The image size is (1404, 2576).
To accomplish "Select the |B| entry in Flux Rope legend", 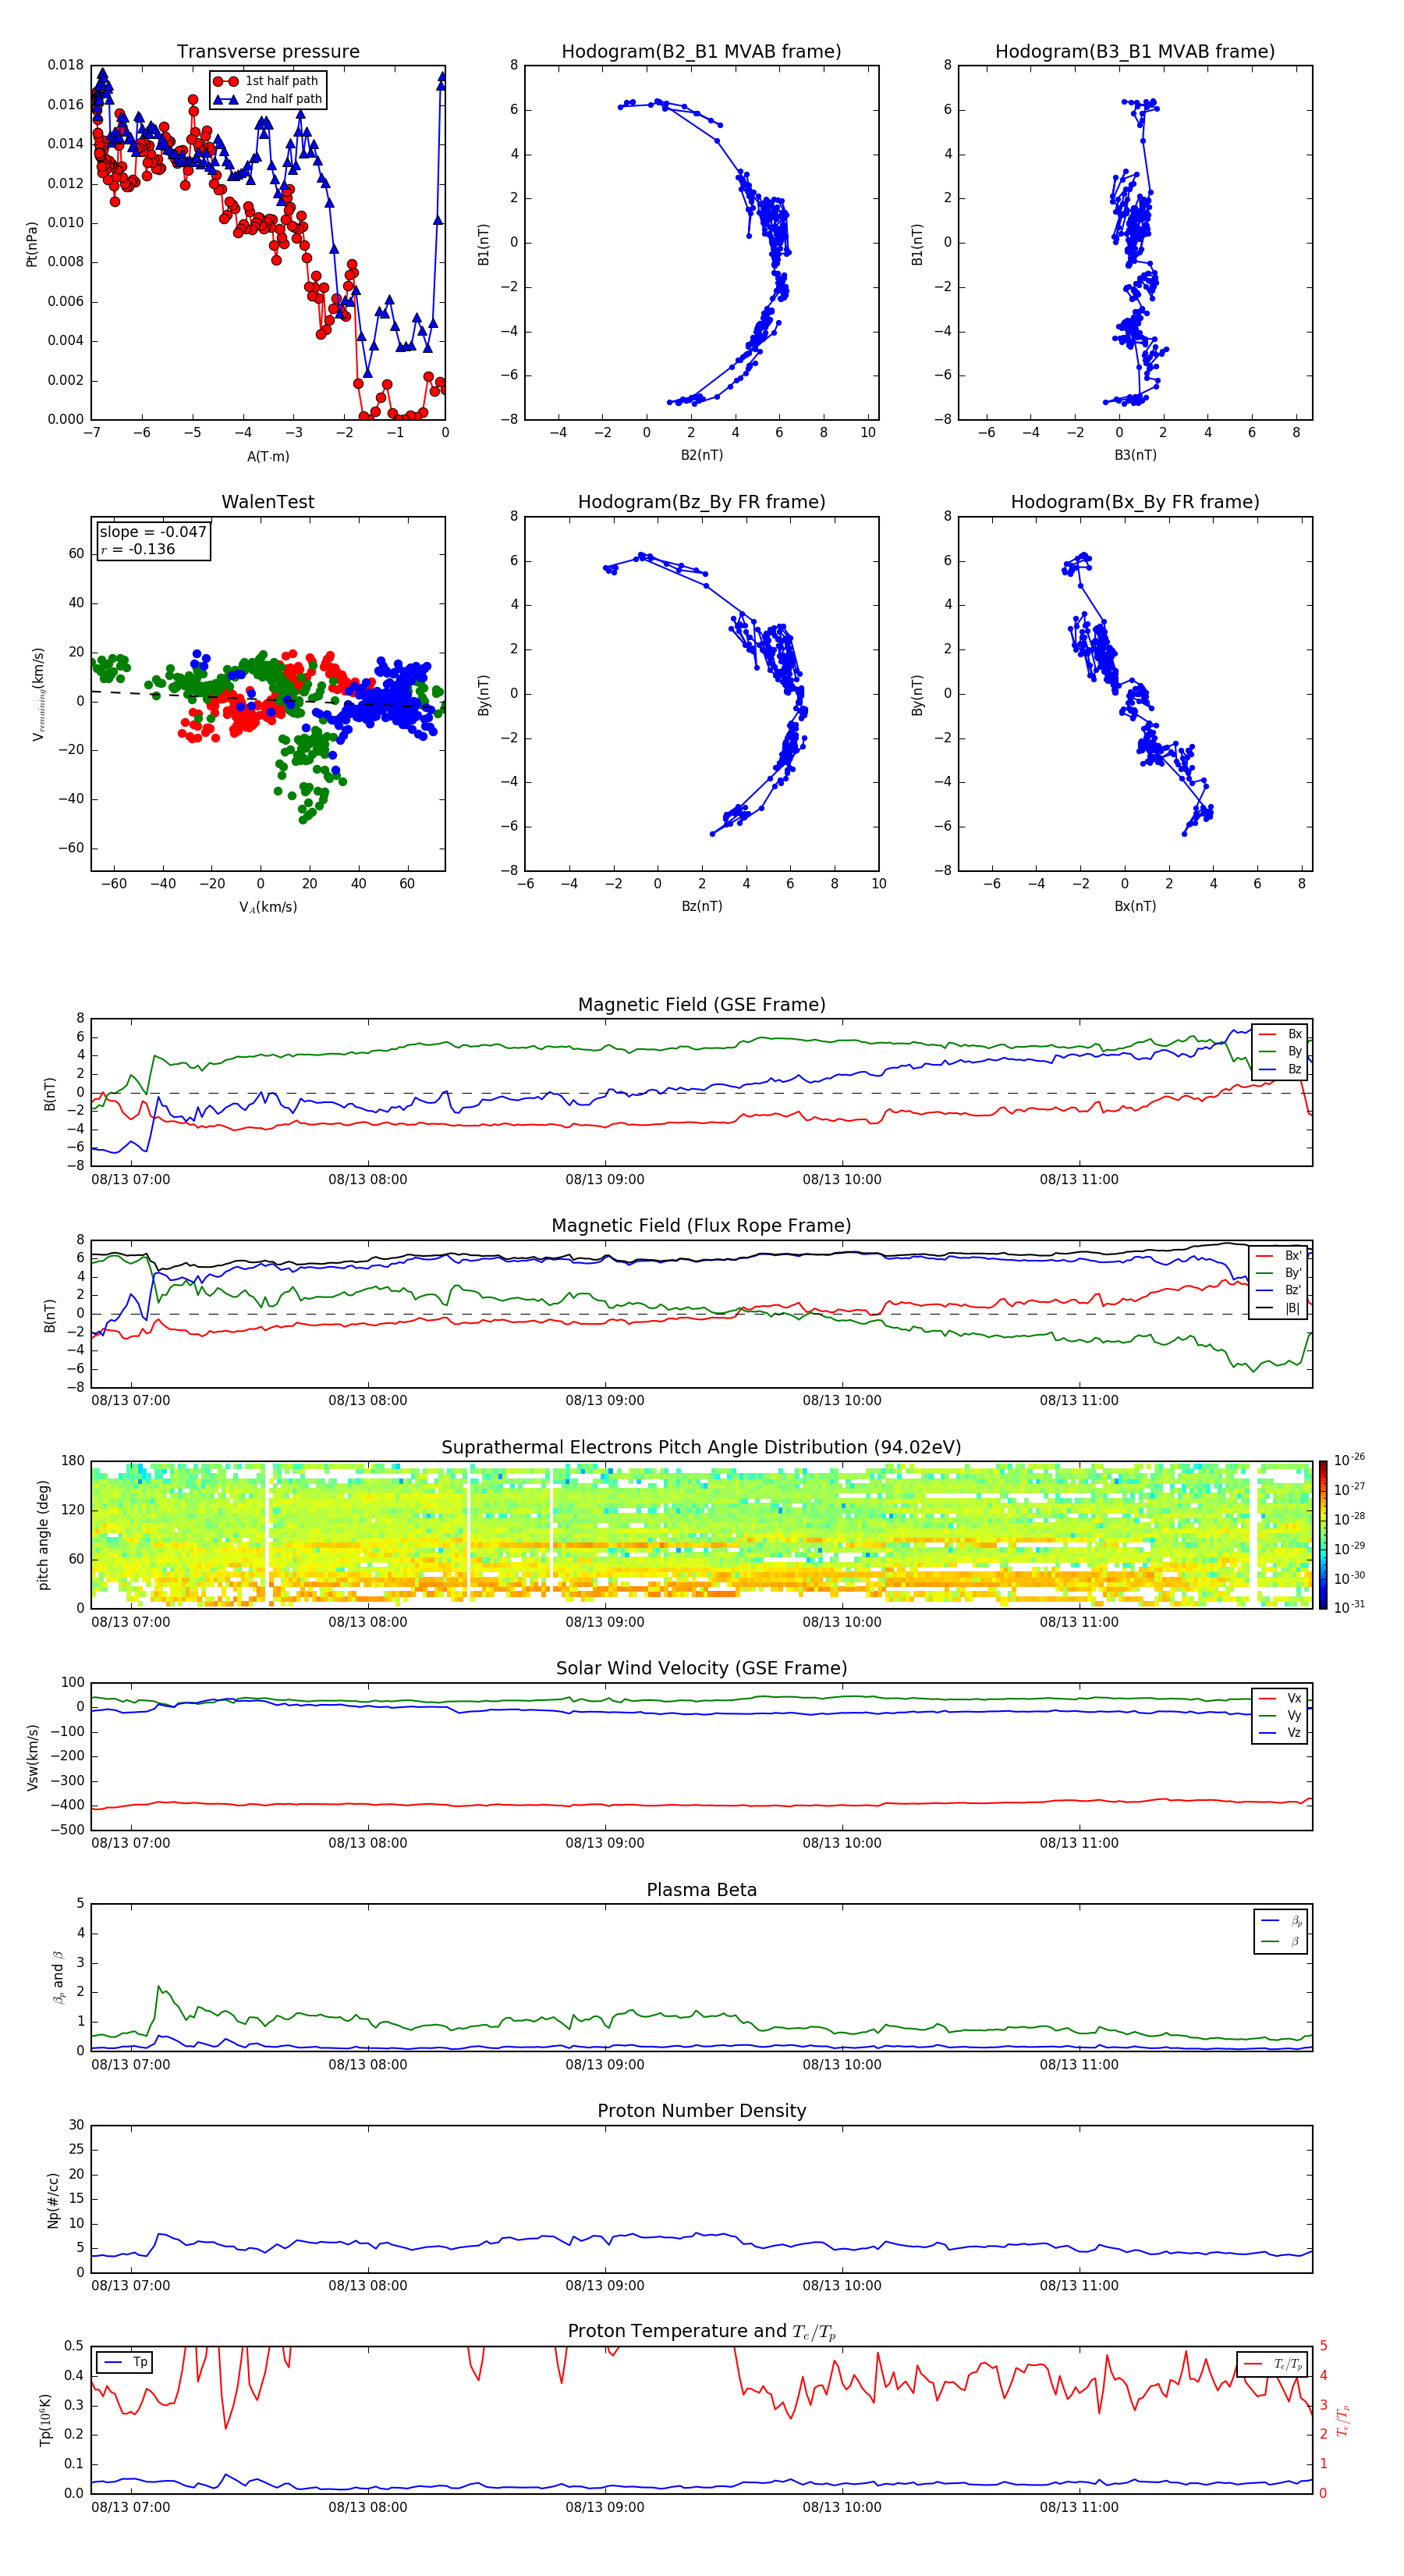I will click(1278, 1308).
